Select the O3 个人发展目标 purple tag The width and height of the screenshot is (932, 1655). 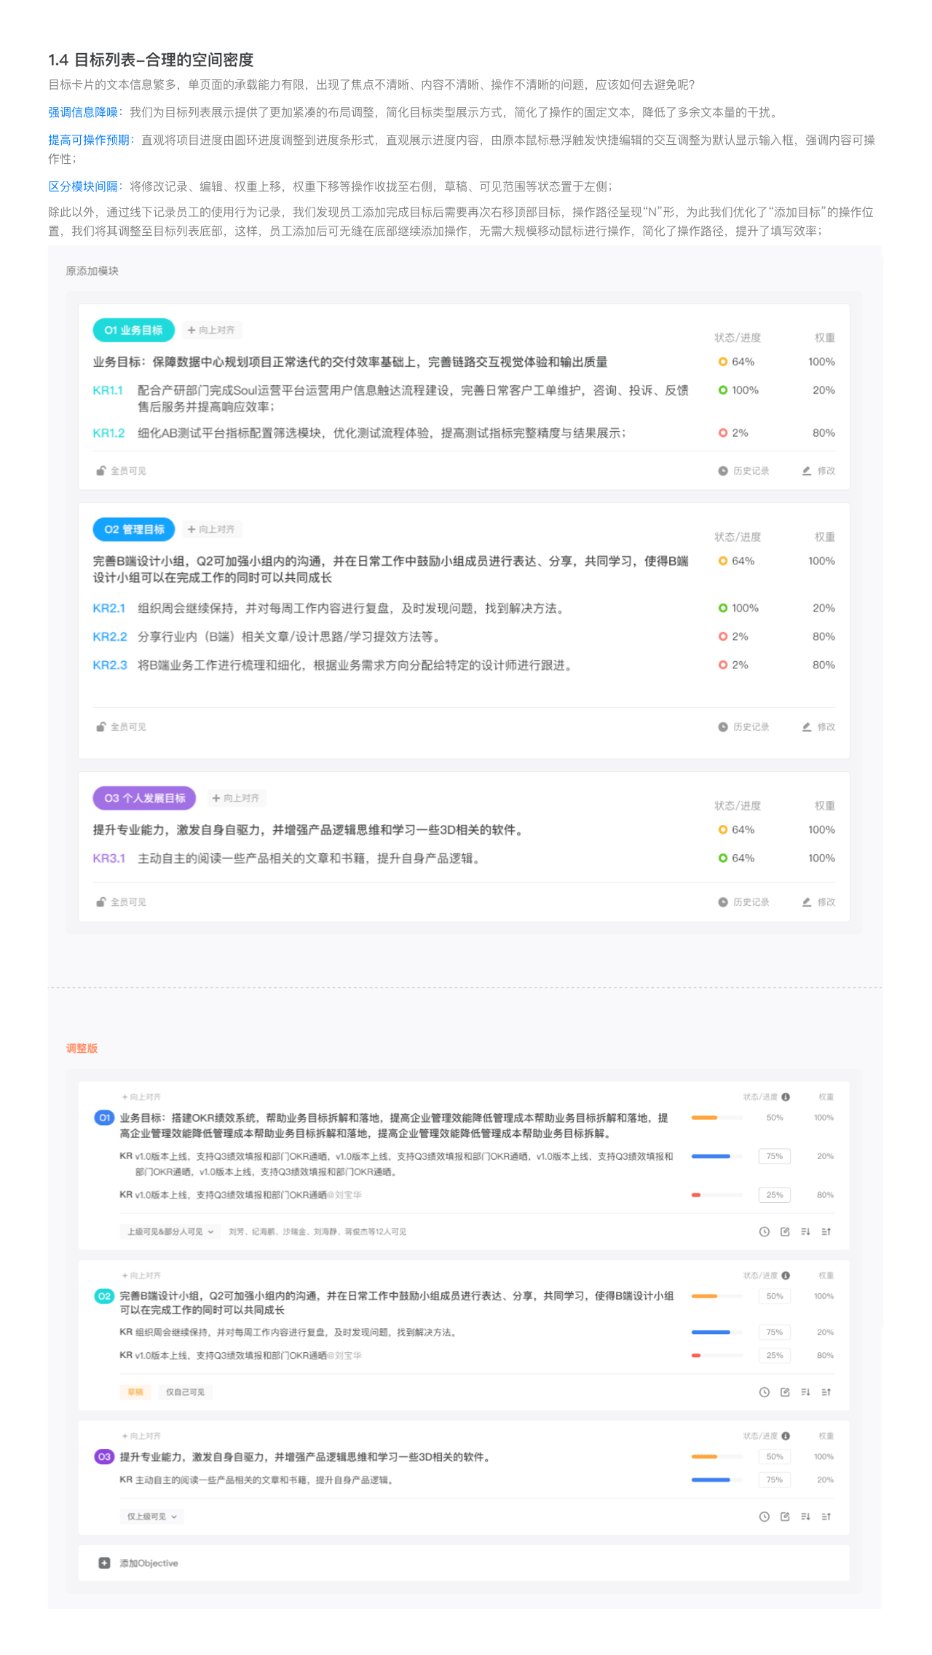click(144, 798)
